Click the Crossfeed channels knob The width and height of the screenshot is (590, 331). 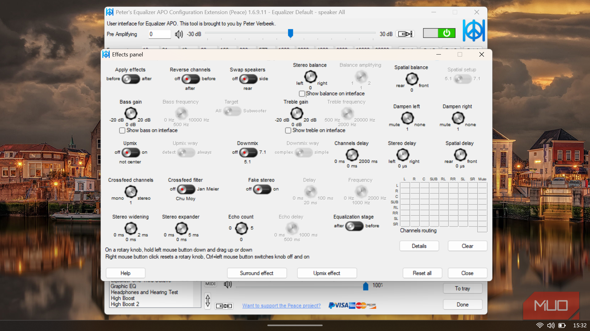131,192
